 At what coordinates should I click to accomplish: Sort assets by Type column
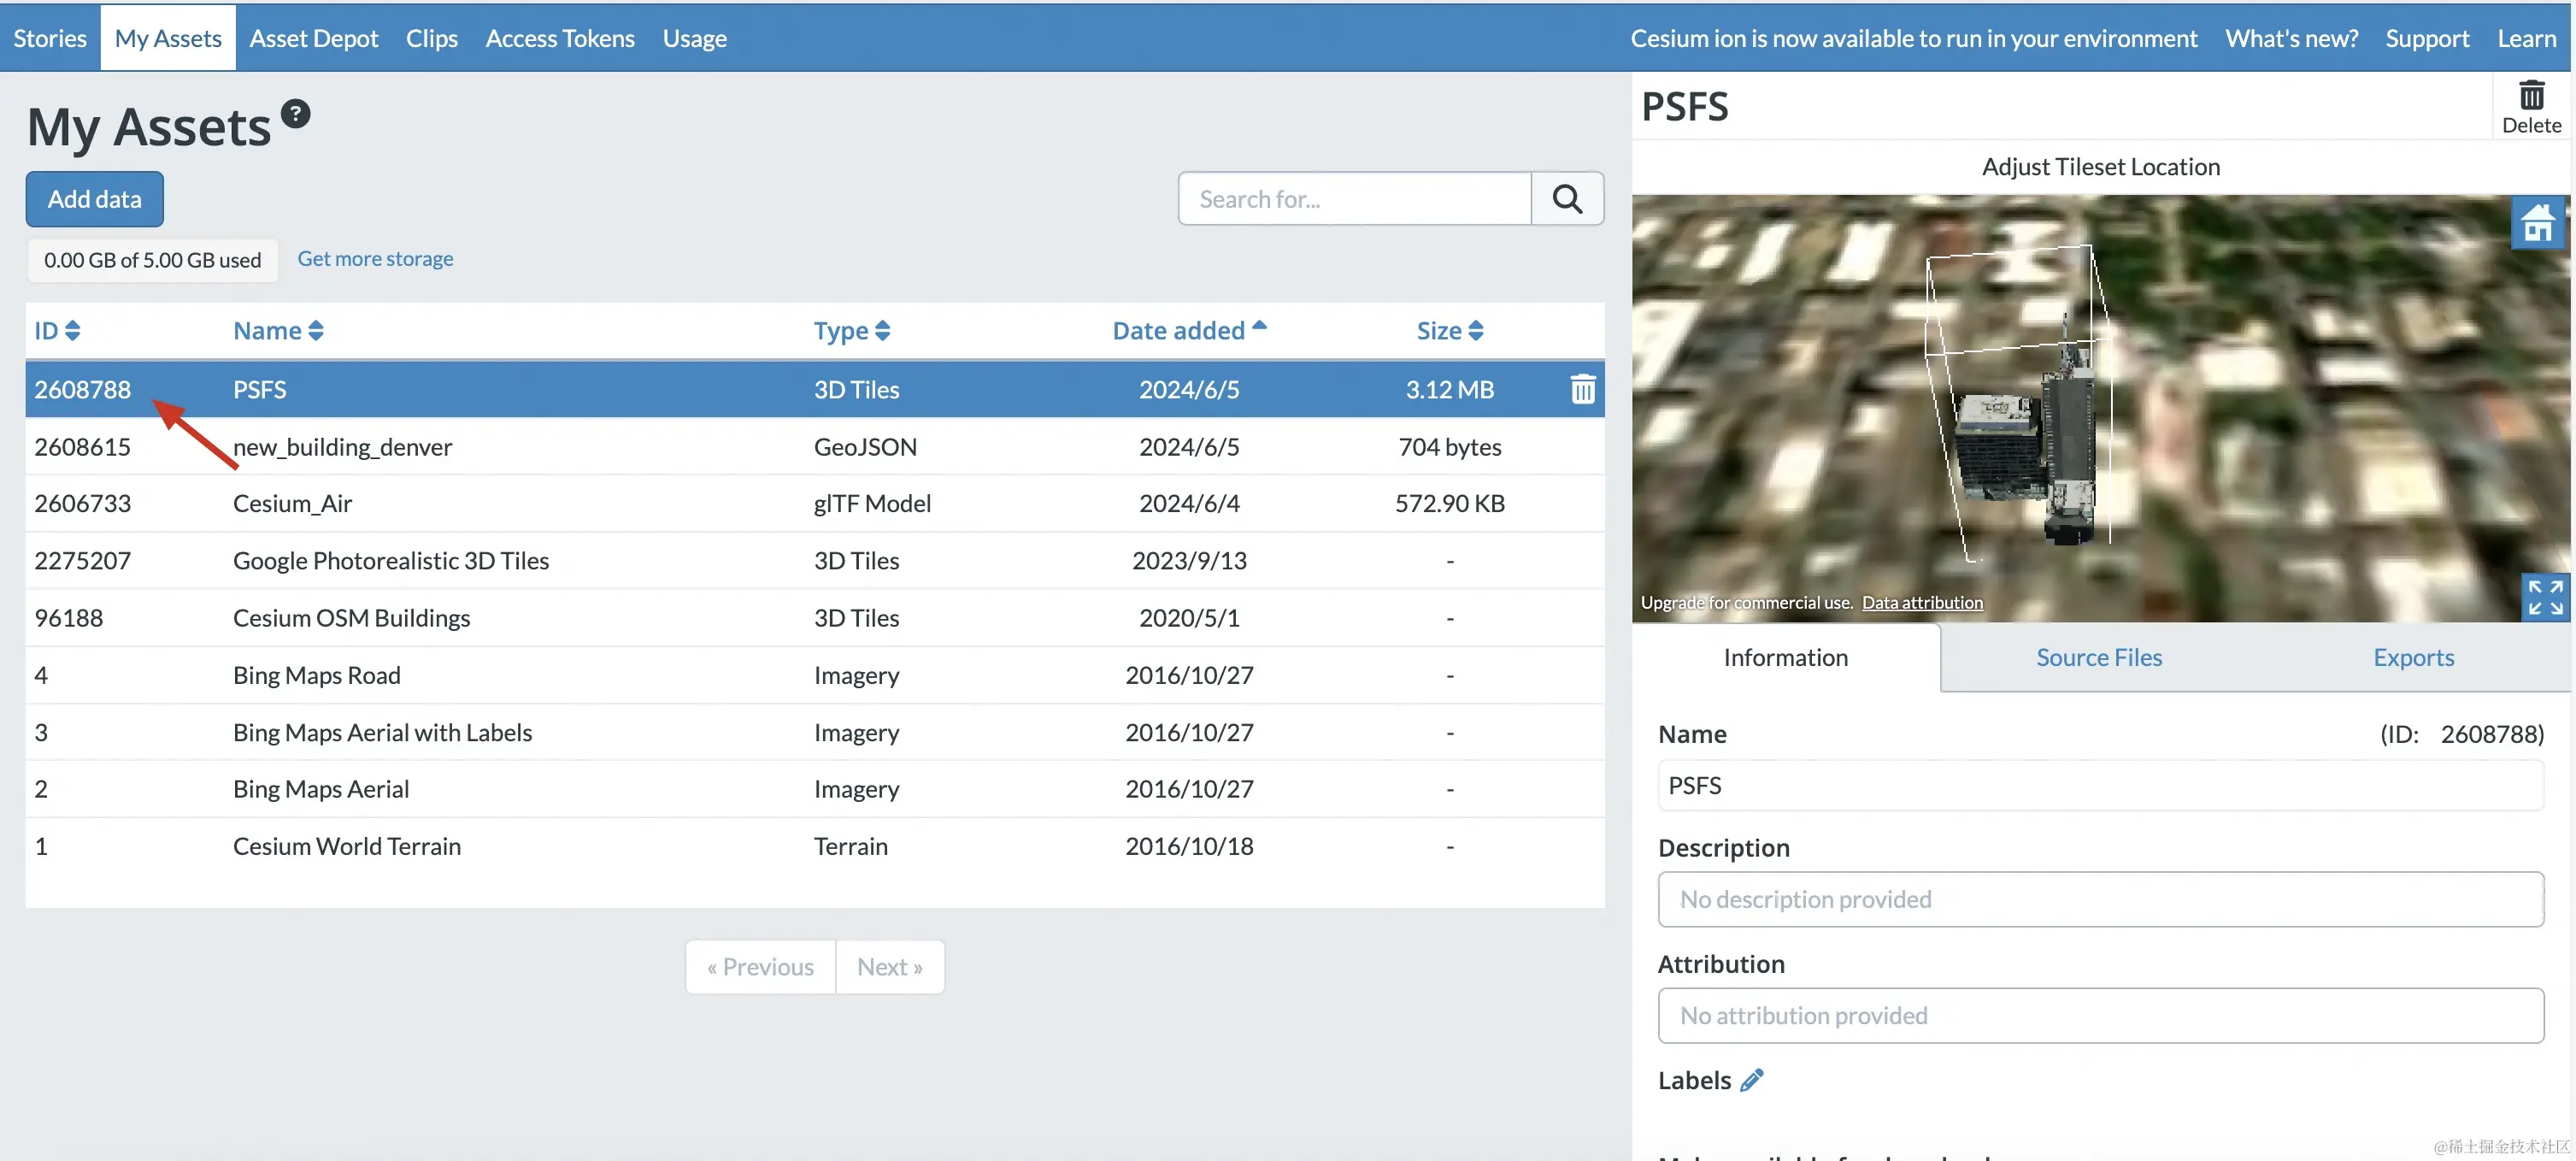pos(851,331)
